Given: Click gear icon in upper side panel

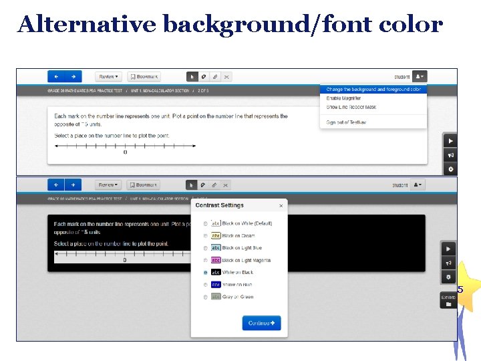Looking at the screenshot, I should pyautogui.click(x=450, y=169).
